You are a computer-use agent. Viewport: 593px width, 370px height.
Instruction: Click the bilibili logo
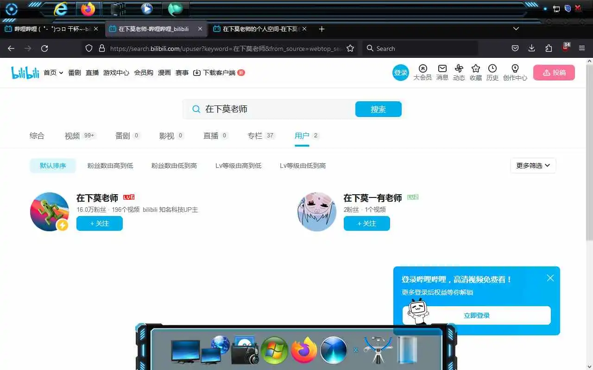[x=25, y=73]
